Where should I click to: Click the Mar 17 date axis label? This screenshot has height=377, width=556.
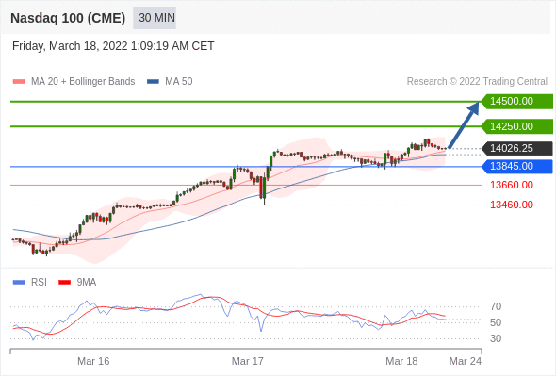point(248,361)
